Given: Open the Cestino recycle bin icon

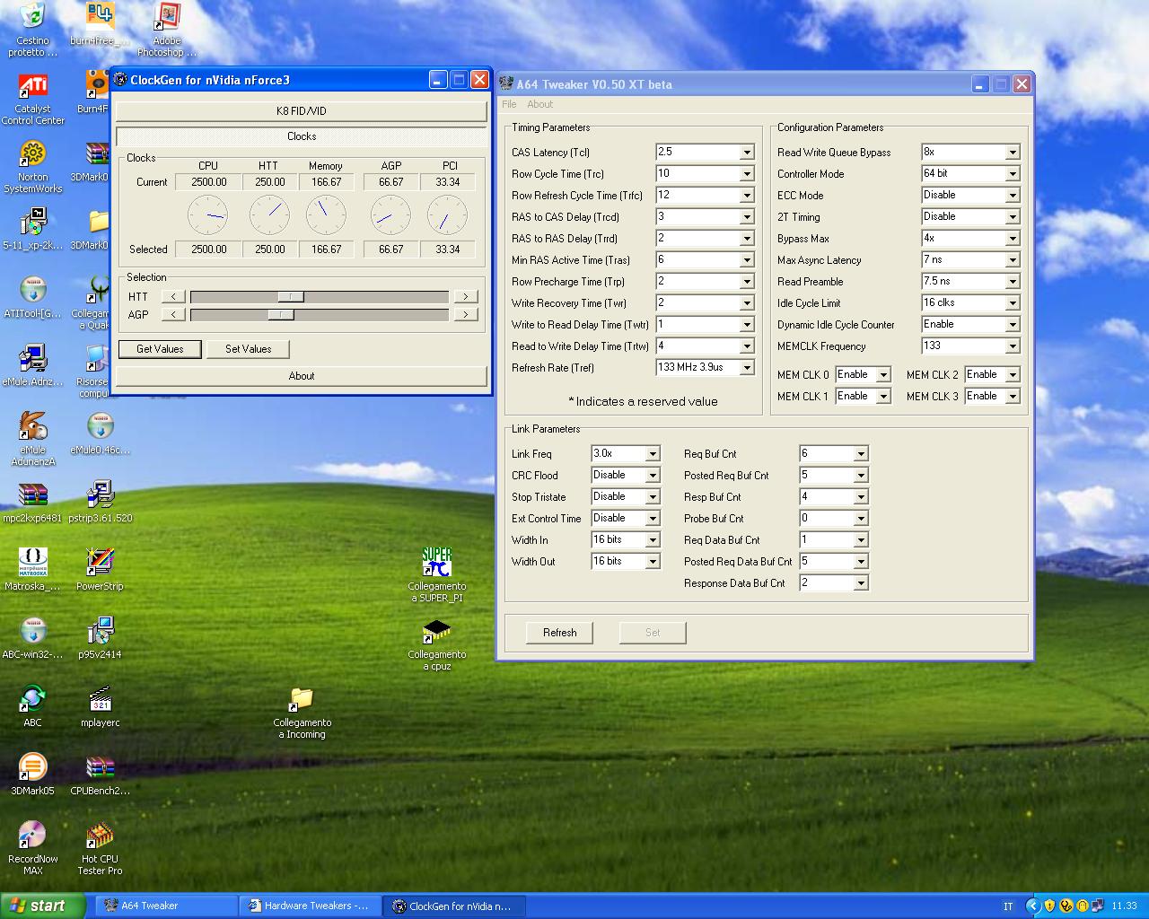Looking at the screenshot, I should coord(32,16).
